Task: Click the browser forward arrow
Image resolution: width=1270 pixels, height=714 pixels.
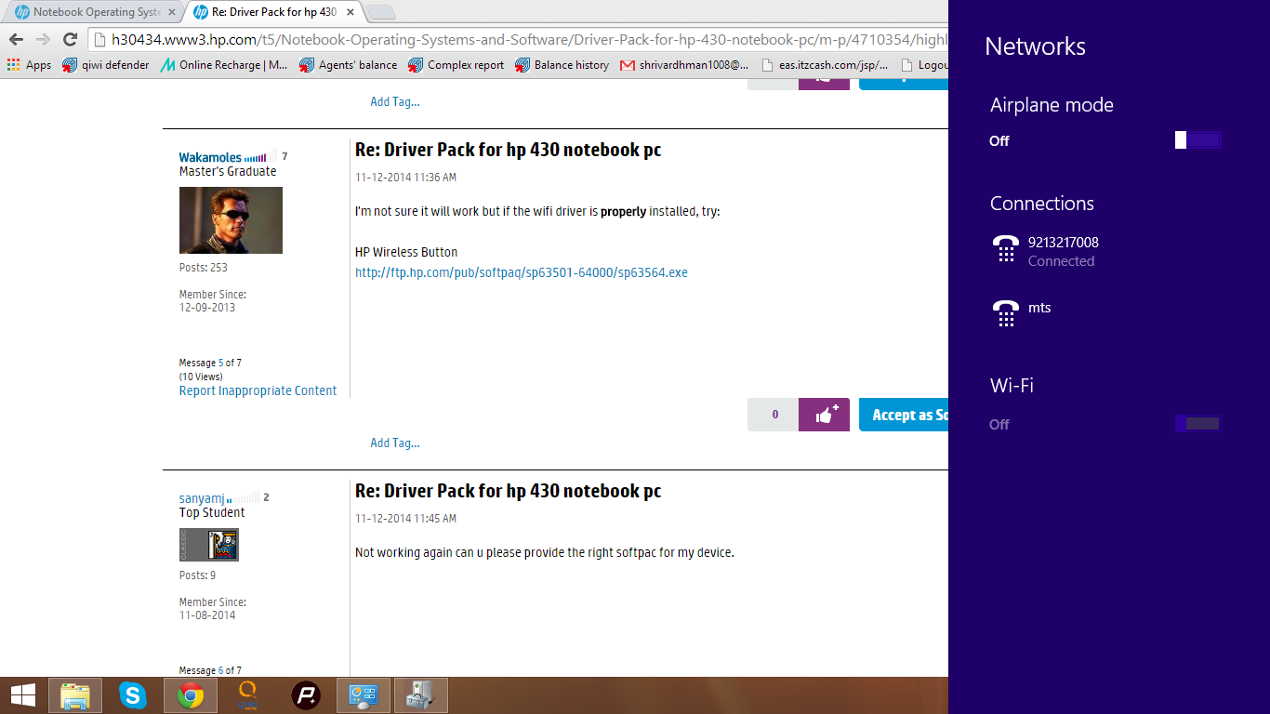Action: pyautogui.click(x=43, y=39)
